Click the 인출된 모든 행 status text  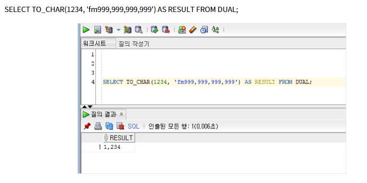pyautogui.click(x=183, y=126)
